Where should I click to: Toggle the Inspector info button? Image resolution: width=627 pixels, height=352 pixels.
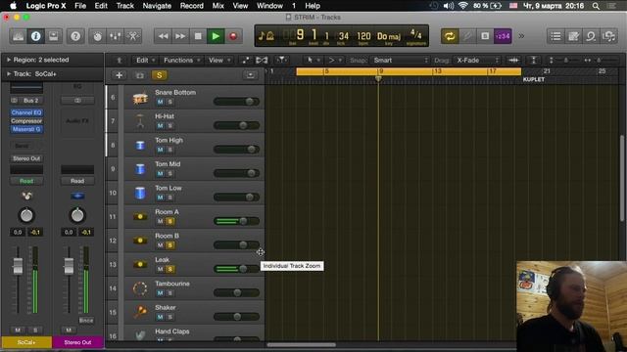tap(36, 36)
